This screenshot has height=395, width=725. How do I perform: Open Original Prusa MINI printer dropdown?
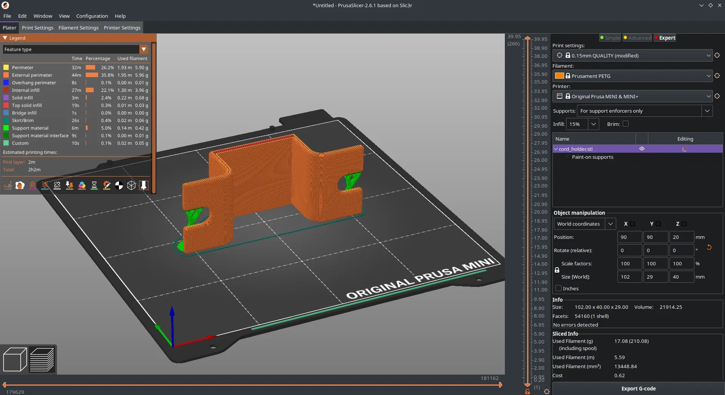[x=632, y=96]
